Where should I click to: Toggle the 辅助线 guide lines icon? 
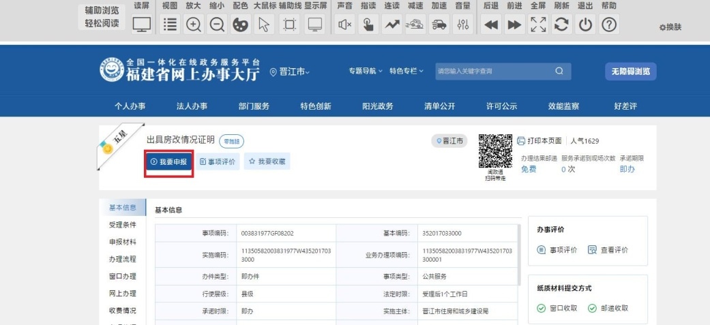coord(289,24)
